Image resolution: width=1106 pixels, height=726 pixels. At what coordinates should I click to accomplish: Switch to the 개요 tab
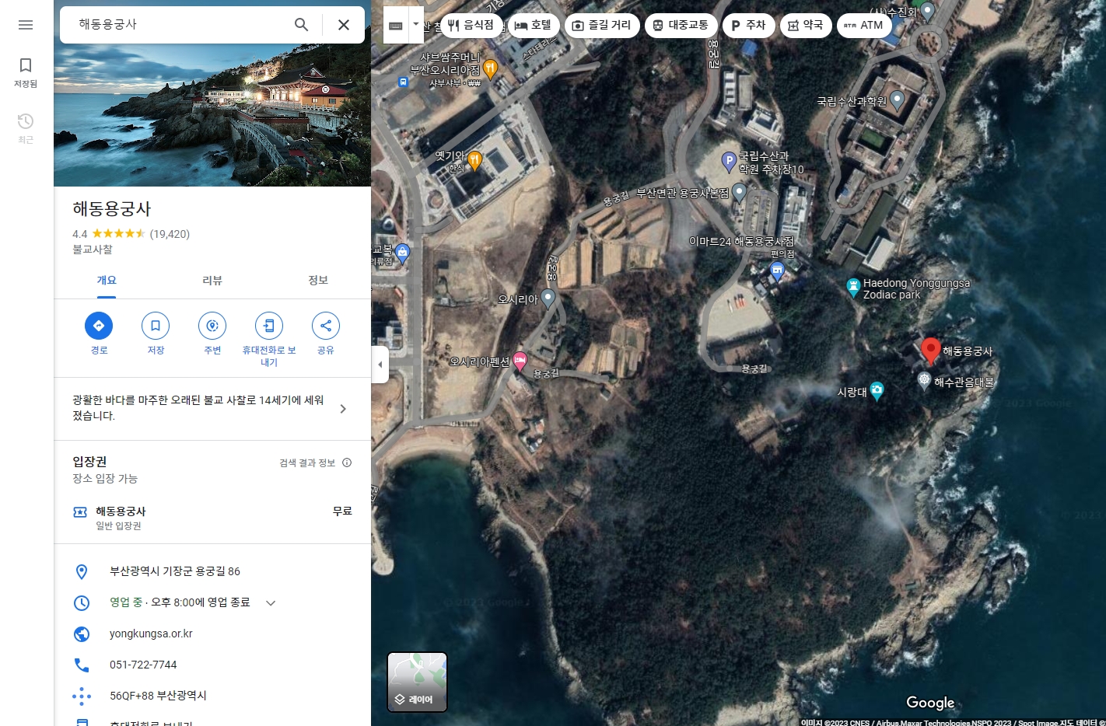tap(107, 281)
